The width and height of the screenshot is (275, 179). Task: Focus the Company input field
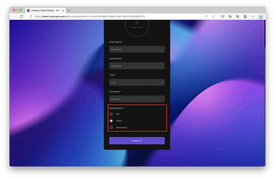coord(137,99)
